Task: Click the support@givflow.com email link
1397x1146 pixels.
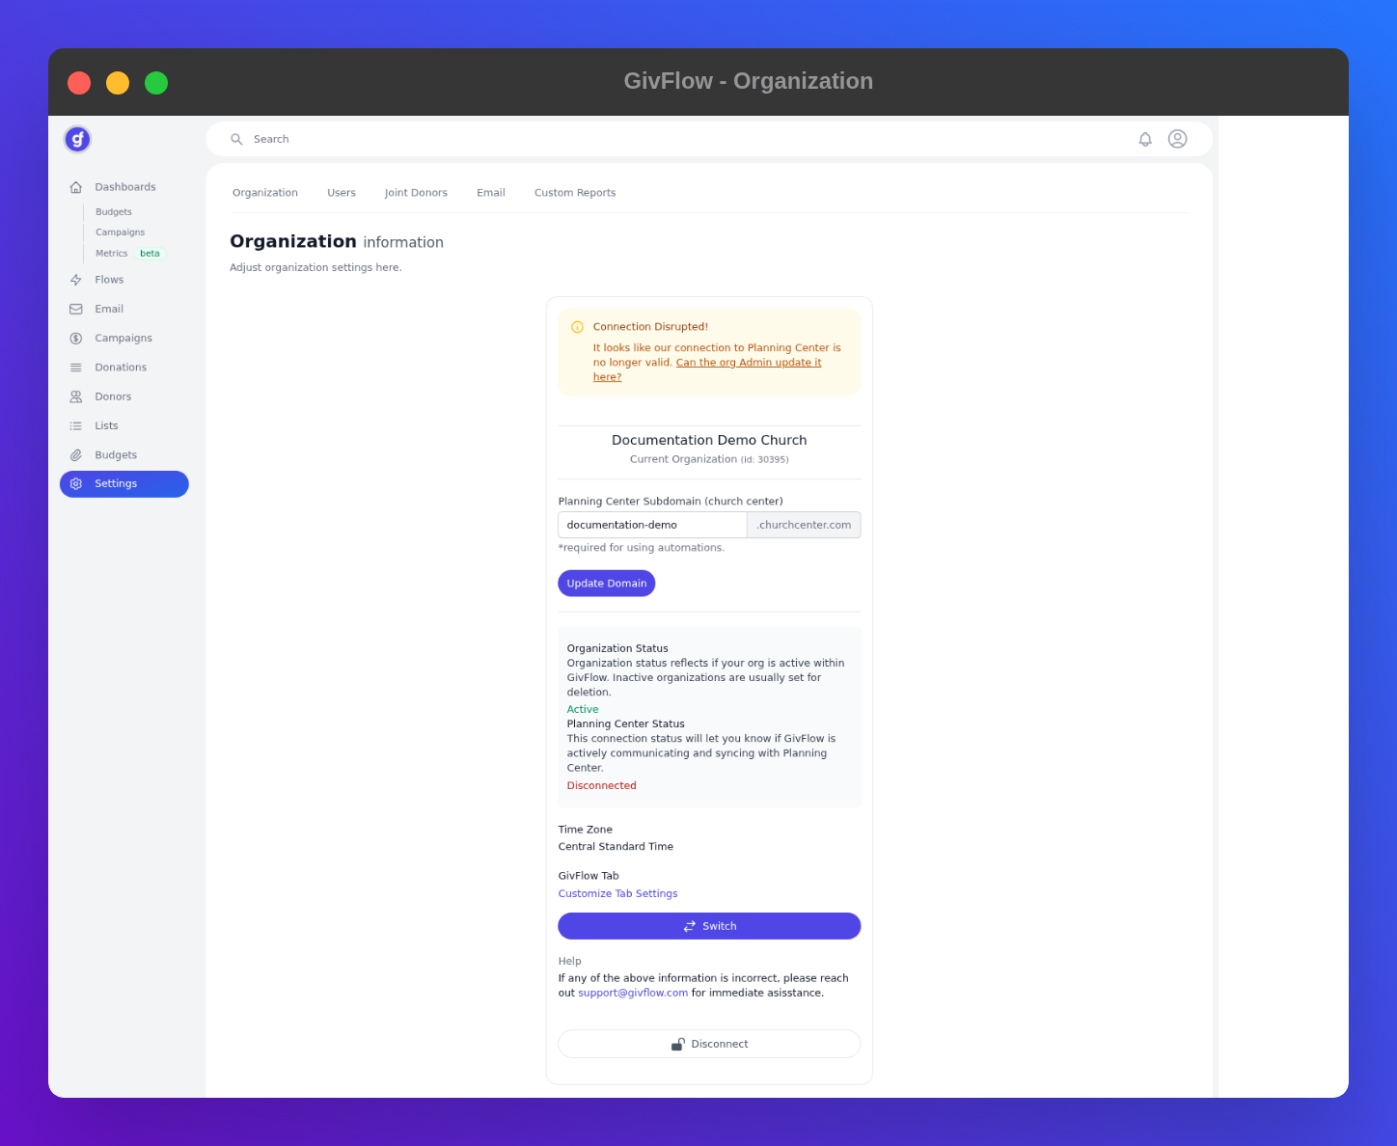Action: point(633,993)
